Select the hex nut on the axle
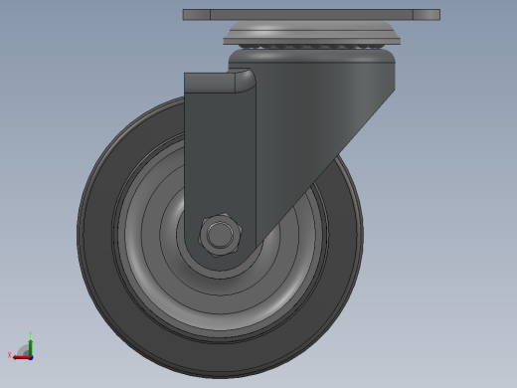Viewport: 517px width, 388px height. (x=220, y=235)
